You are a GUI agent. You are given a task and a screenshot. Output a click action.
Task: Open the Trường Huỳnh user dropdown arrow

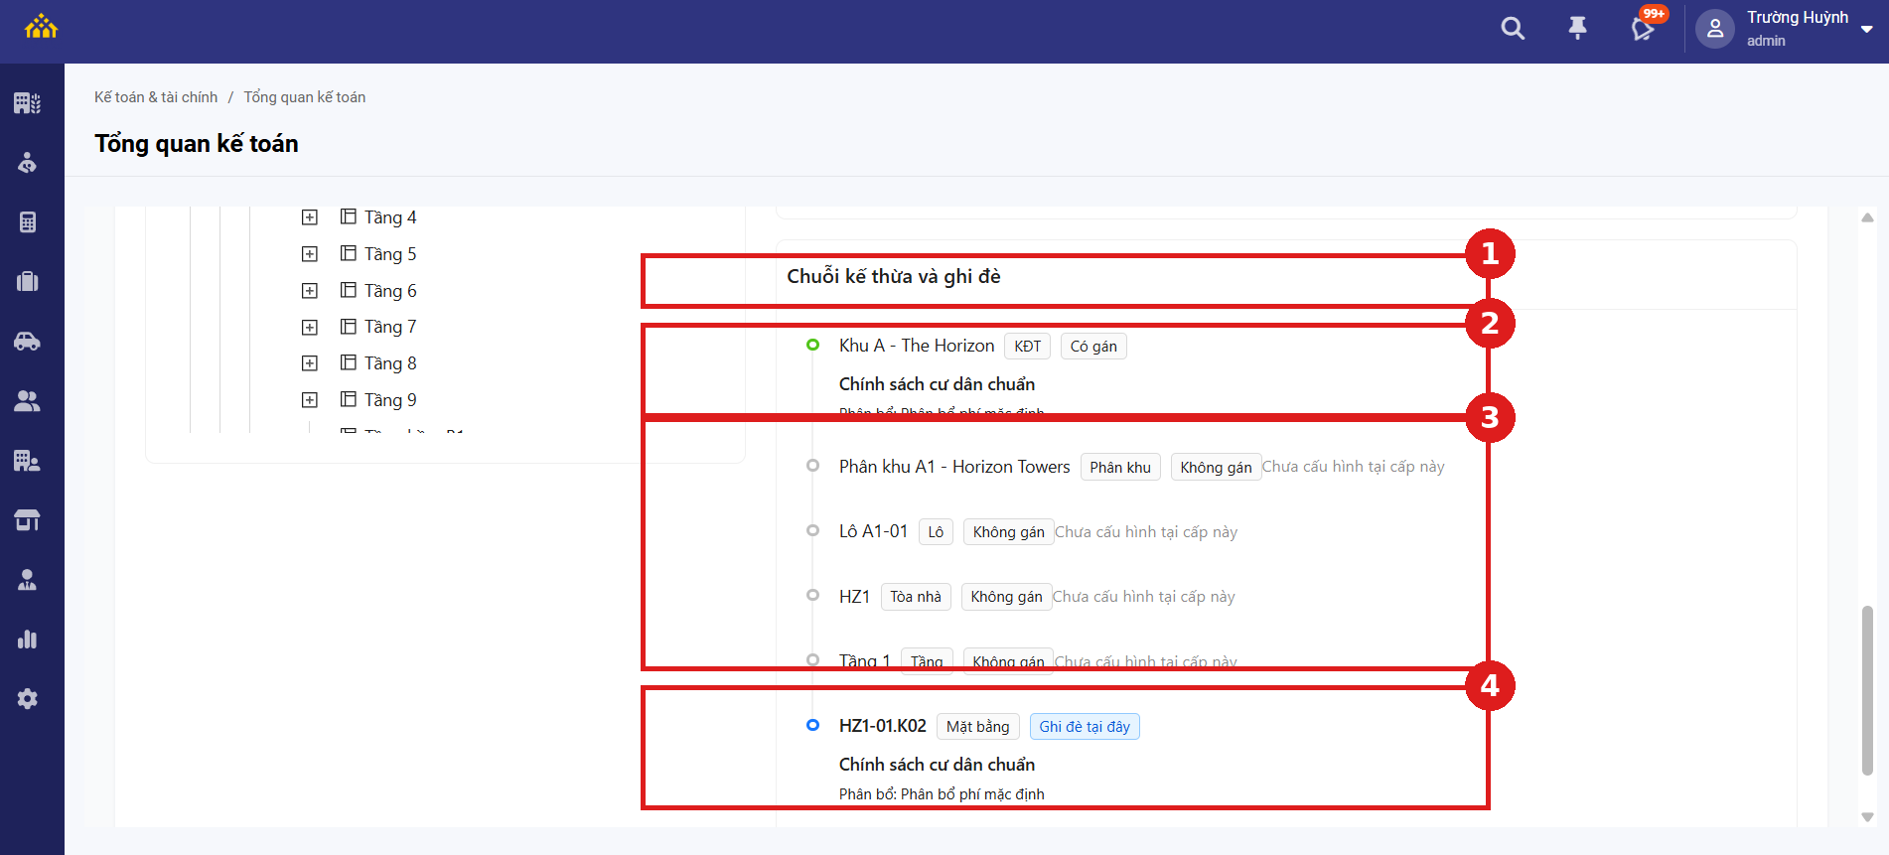[x=1867, y=30]
